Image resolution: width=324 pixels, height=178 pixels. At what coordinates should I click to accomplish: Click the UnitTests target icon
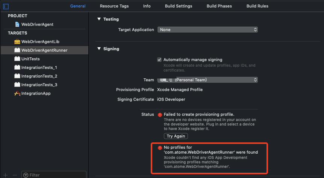tap(17, 59)
